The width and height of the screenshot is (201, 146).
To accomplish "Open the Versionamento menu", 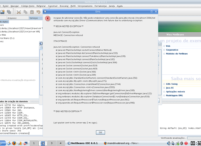I will coord(85,6).
